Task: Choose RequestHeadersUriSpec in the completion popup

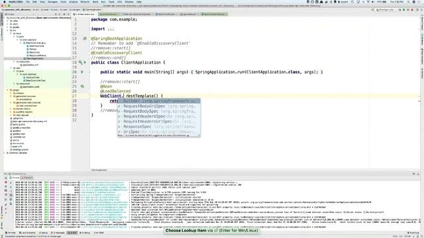Action: pyautogui.click(x=159, y=122)
